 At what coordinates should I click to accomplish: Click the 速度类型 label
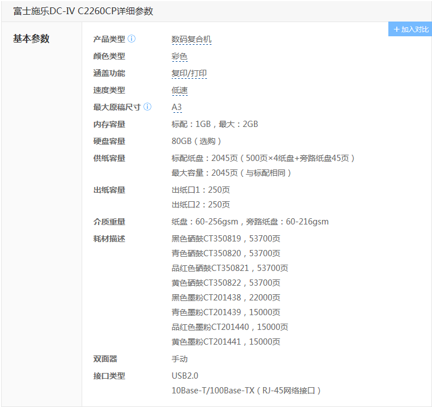[x=109, y=90]
